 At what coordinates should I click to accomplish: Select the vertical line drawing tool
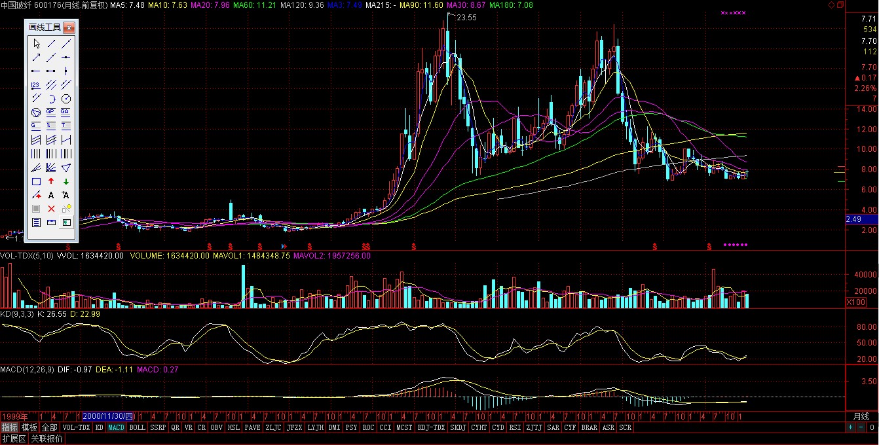(x=65, y=71)
